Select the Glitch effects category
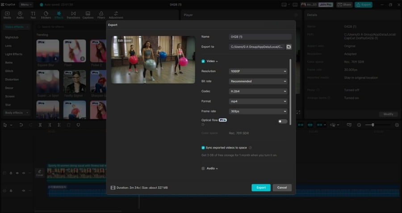Viewport: 402px width, 213px height. pos(9,71)
